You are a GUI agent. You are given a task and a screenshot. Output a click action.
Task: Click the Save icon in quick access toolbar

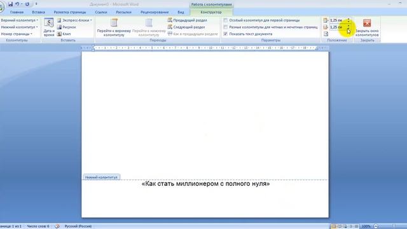(10, 4)
